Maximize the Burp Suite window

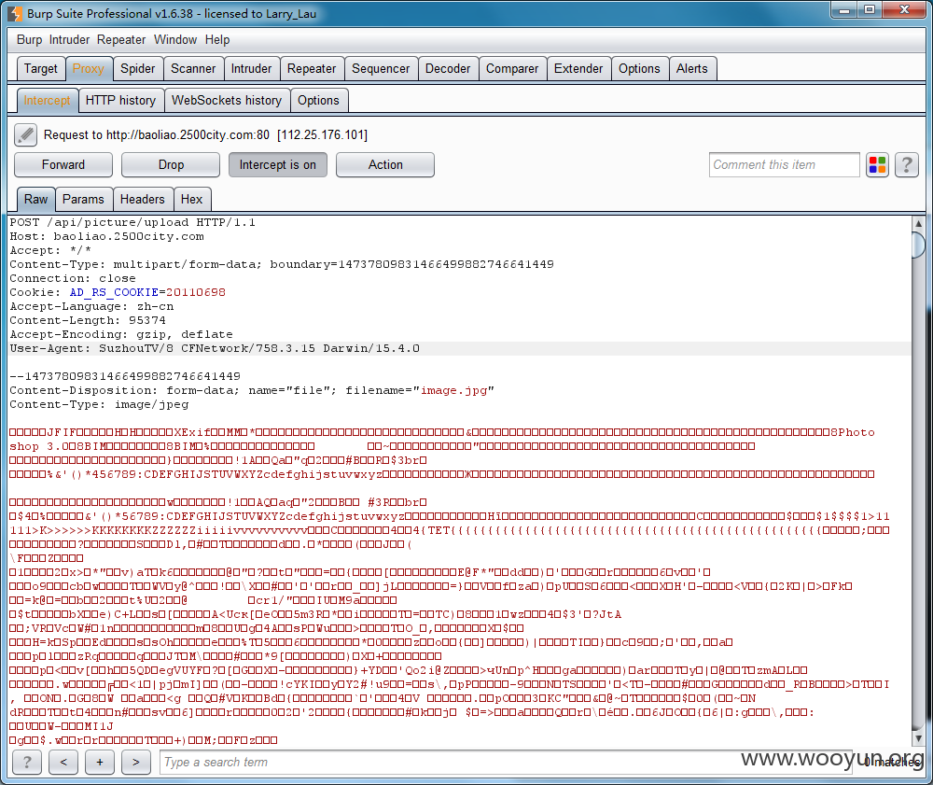click(x=870, y=9)
